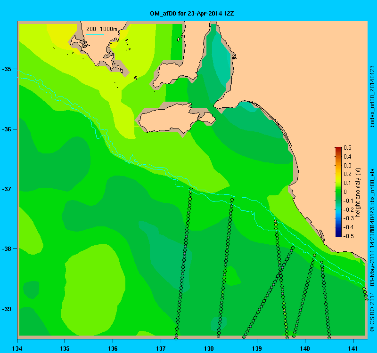Click the cyan legend line under "200 1000m"
377x353 pixels.
pos(95,34)
